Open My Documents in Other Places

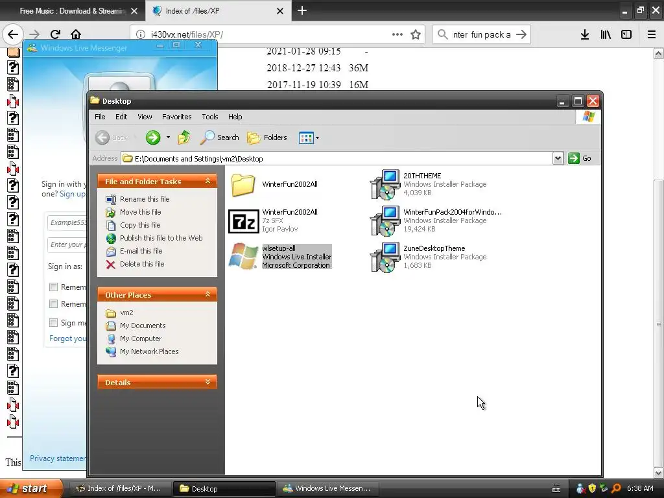click(142, 326)
